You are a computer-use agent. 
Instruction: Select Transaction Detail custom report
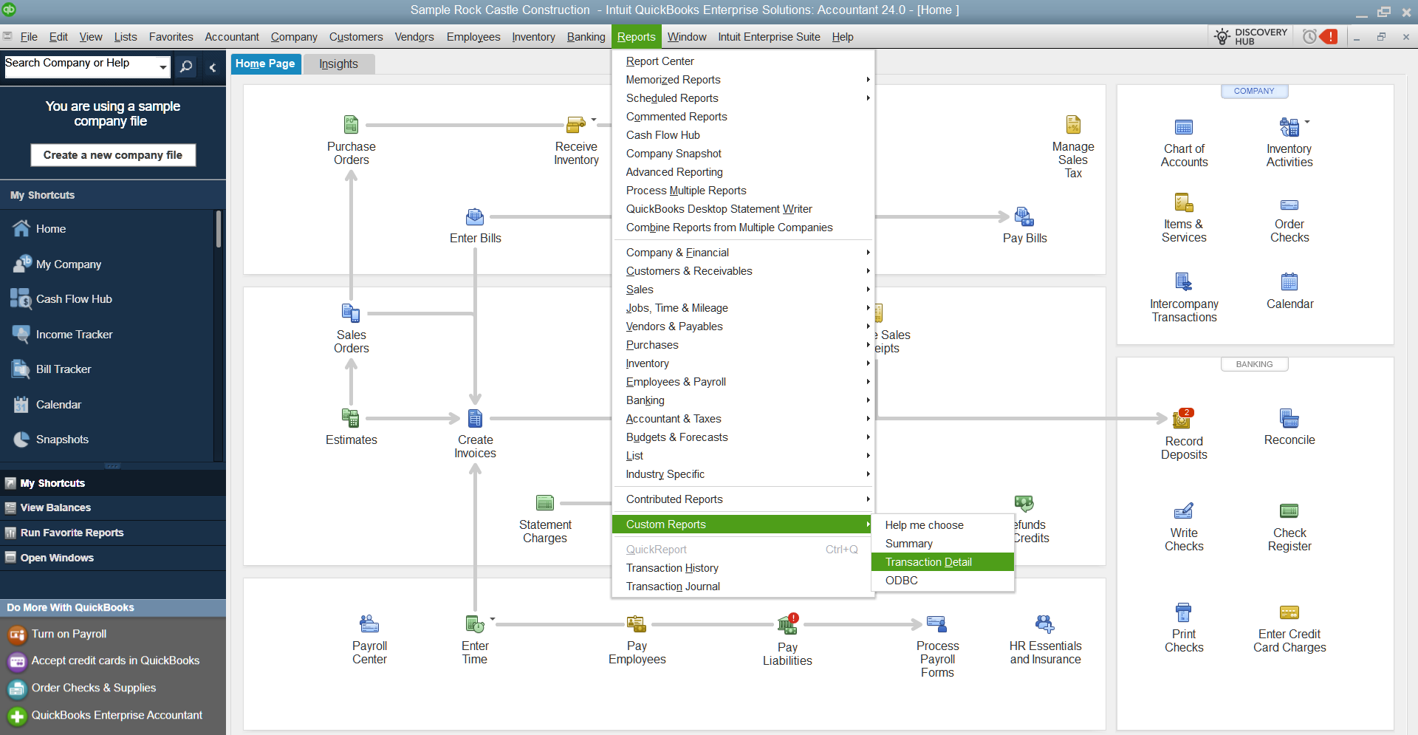pos(942,562)
